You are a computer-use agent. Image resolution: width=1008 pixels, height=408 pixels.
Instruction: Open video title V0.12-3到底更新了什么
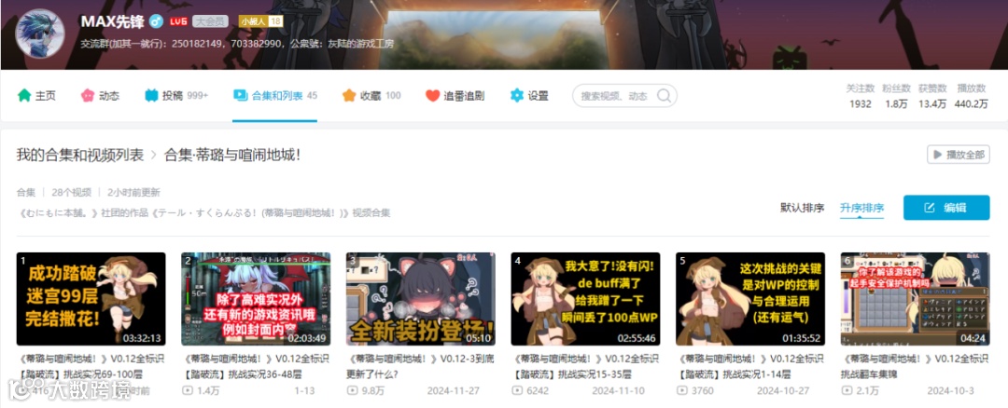pos(420,366)
